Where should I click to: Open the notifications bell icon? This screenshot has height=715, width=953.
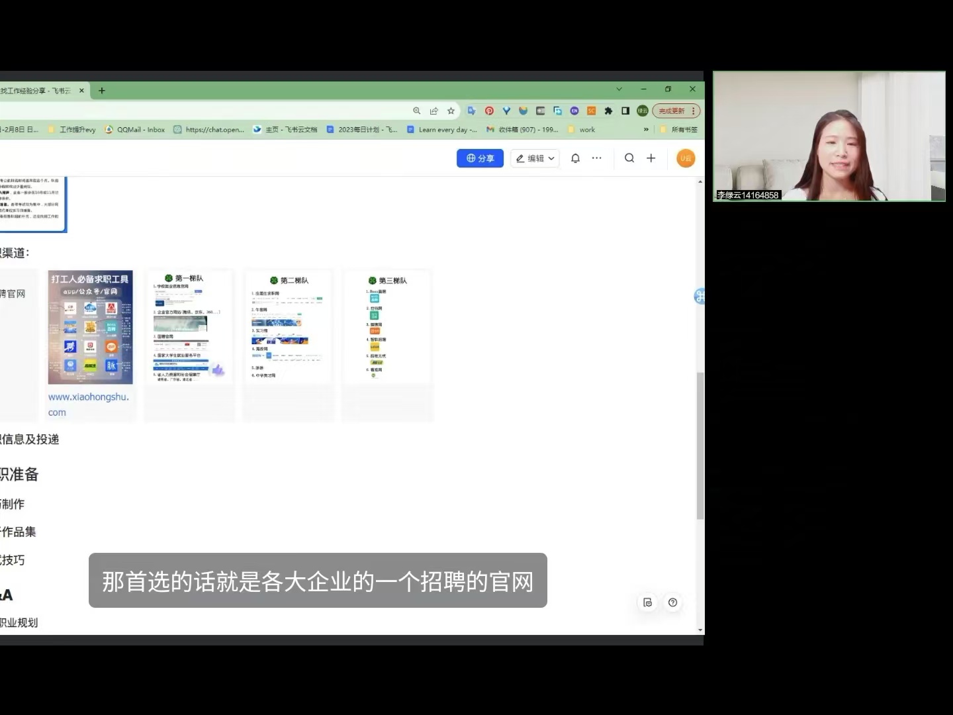[x=575, y=158]
